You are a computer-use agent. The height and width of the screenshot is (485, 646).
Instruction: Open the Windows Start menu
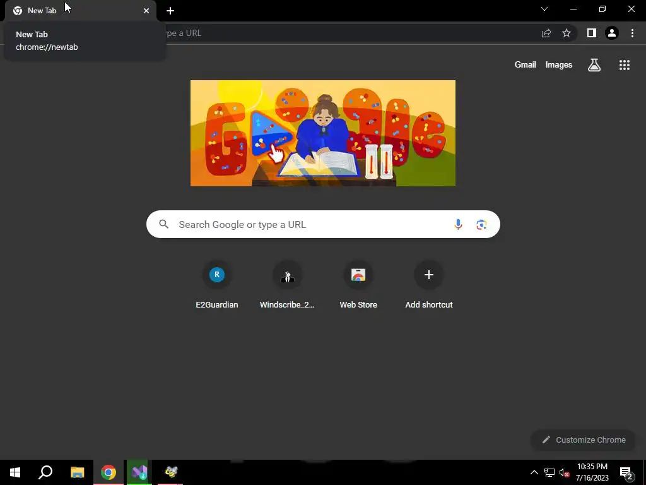click(x=15, y=472)
